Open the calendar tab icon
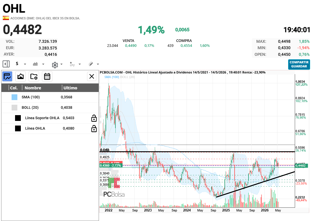 click(x=47, y=76)
